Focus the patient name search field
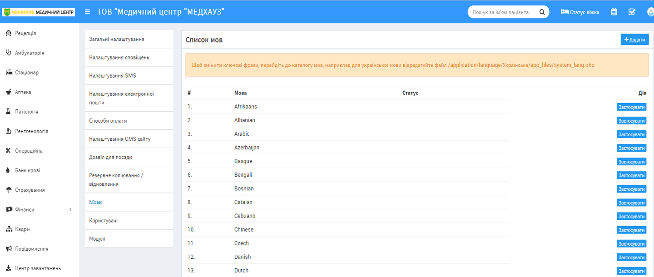 point(502,12)
